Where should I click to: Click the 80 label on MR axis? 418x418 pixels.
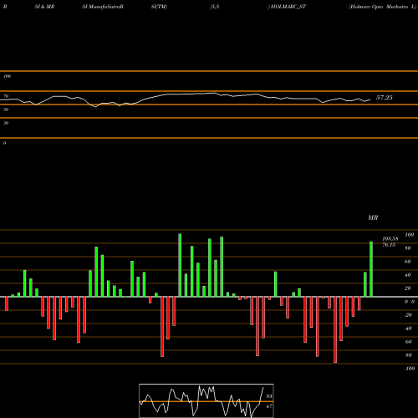408,248
